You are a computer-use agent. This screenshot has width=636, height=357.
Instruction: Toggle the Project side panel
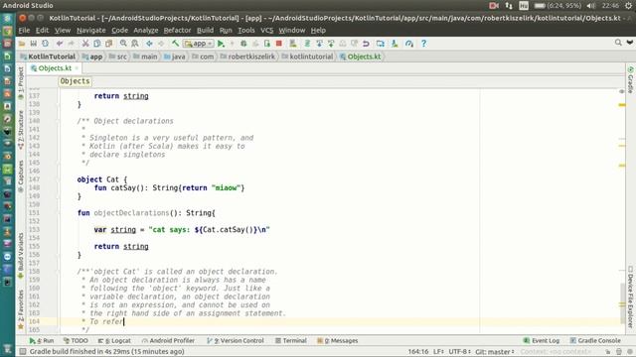click(x=21, y=83)
